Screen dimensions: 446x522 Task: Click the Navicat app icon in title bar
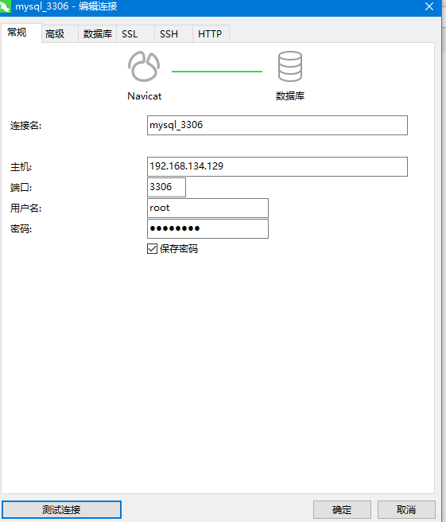point(5,6)
